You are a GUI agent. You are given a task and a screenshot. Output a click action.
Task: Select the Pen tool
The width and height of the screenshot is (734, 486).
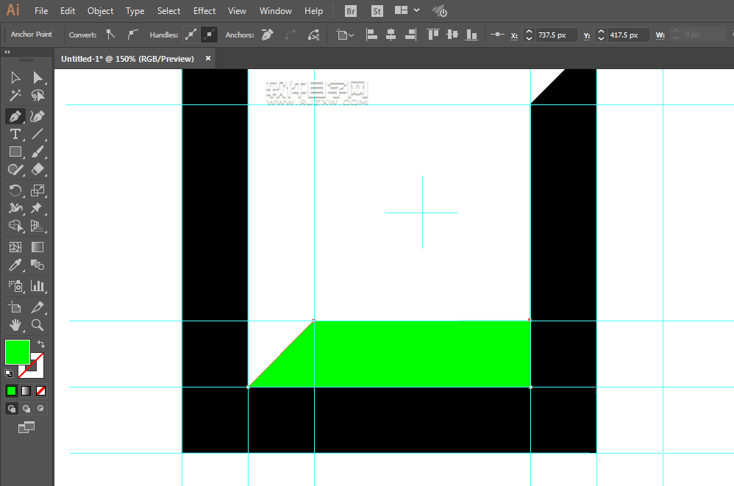[x=15, y=116]
